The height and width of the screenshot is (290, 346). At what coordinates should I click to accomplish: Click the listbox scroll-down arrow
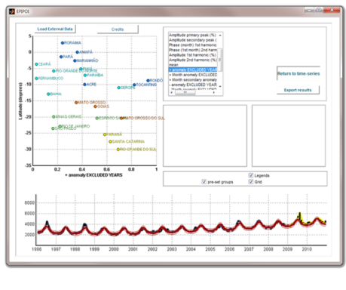coord(220,86)
